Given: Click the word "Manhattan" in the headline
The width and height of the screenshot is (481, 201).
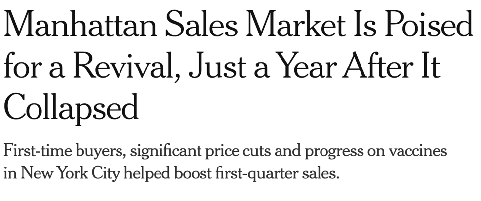Looking at the screenshot, I should 80,24.
